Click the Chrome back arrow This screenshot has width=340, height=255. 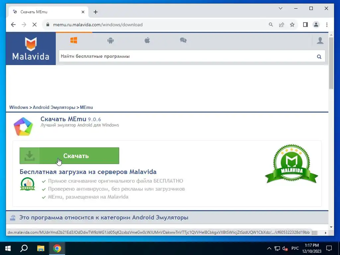(x=13, y=25)
